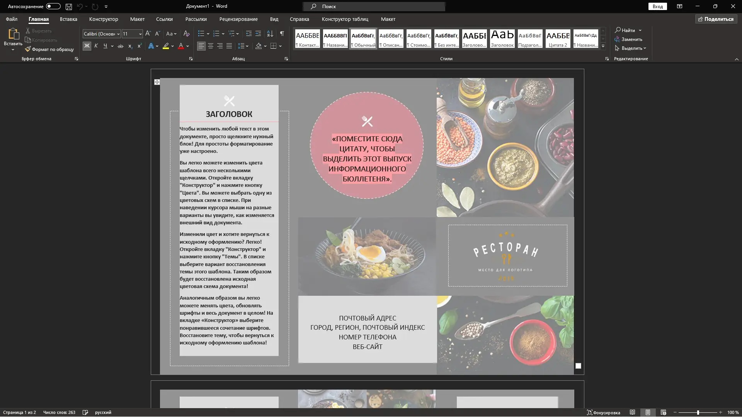Click the sort A-Я icon

(270, 34)
